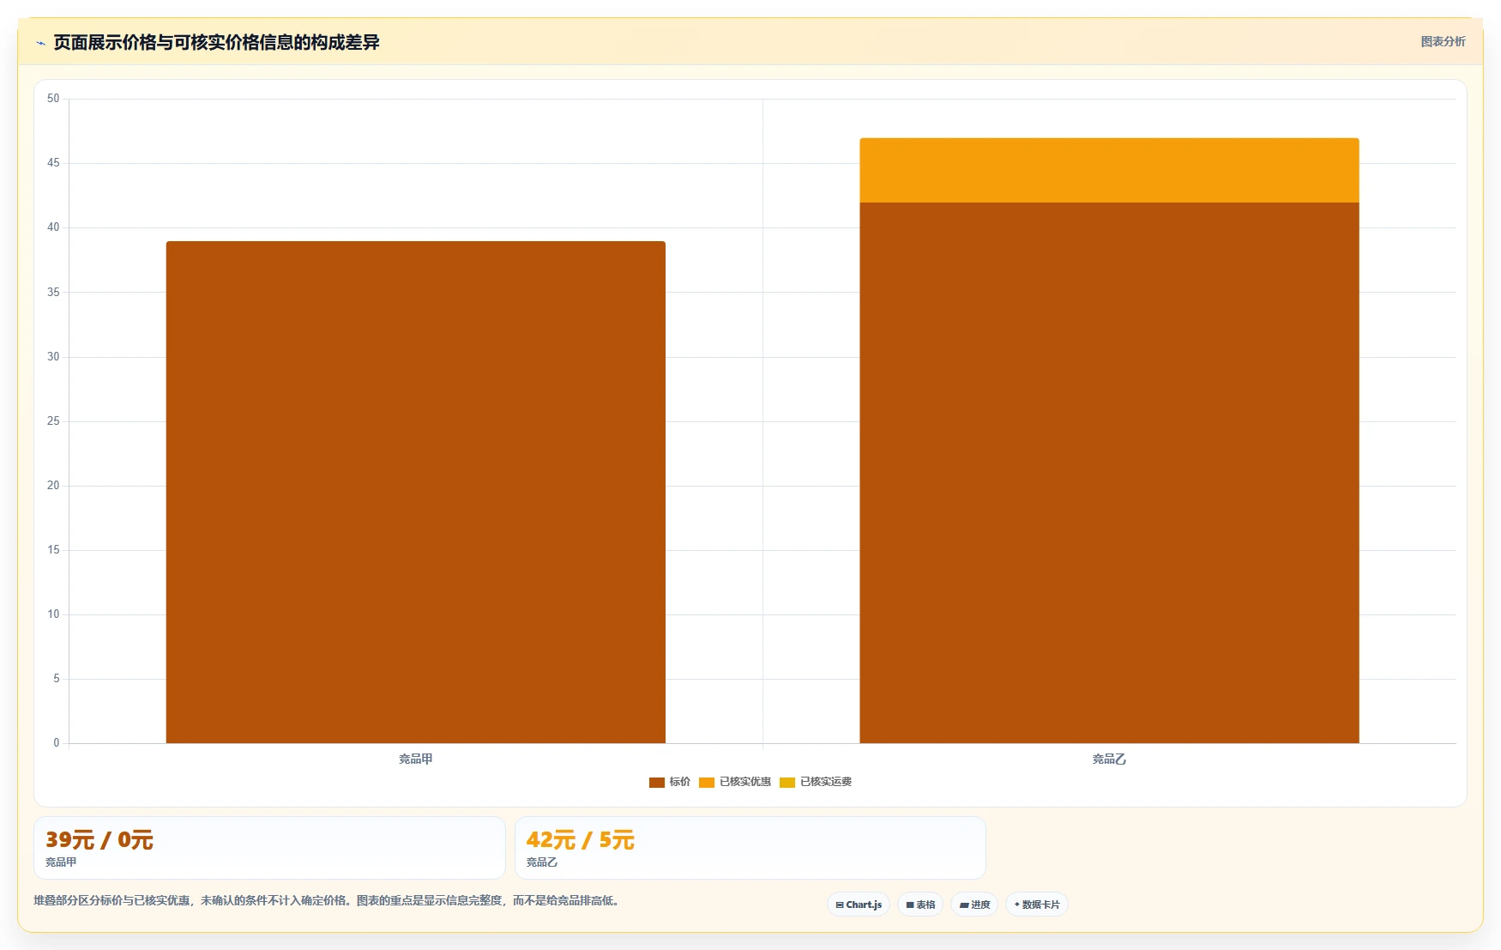
Task: Click the chart title 页面展示价格与可核实价格信息的构成差异
Action: tap(216, 42)
